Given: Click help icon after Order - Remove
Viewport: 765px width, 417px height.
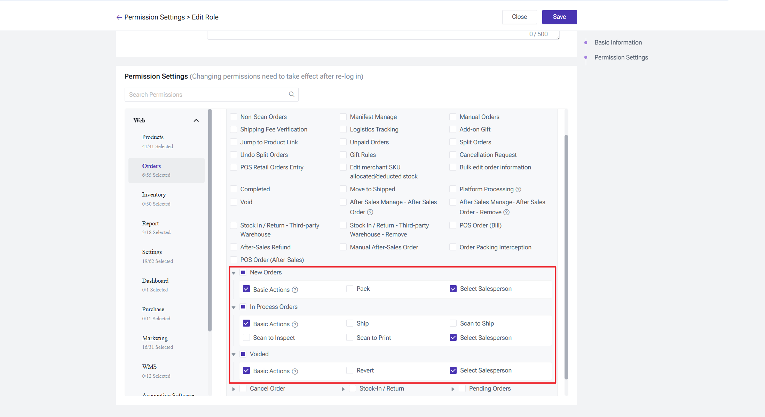Looking at the screenshot, I should coord(506,212).
